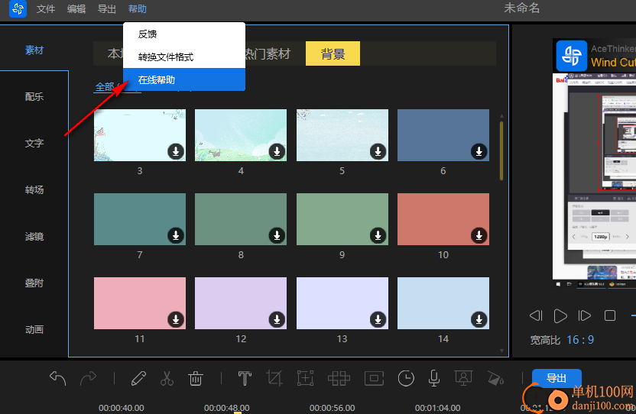
Task: Change the 16 : 9 aspect ratio value
Action: [580, 340]
